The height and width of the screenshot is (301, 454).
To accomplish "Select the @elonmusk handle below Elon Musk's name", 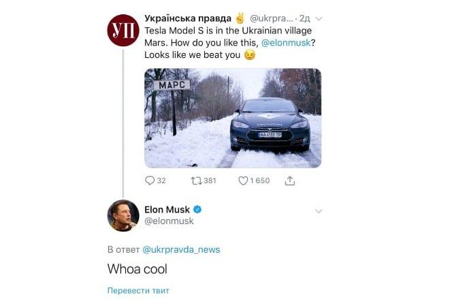I will 169,221.
